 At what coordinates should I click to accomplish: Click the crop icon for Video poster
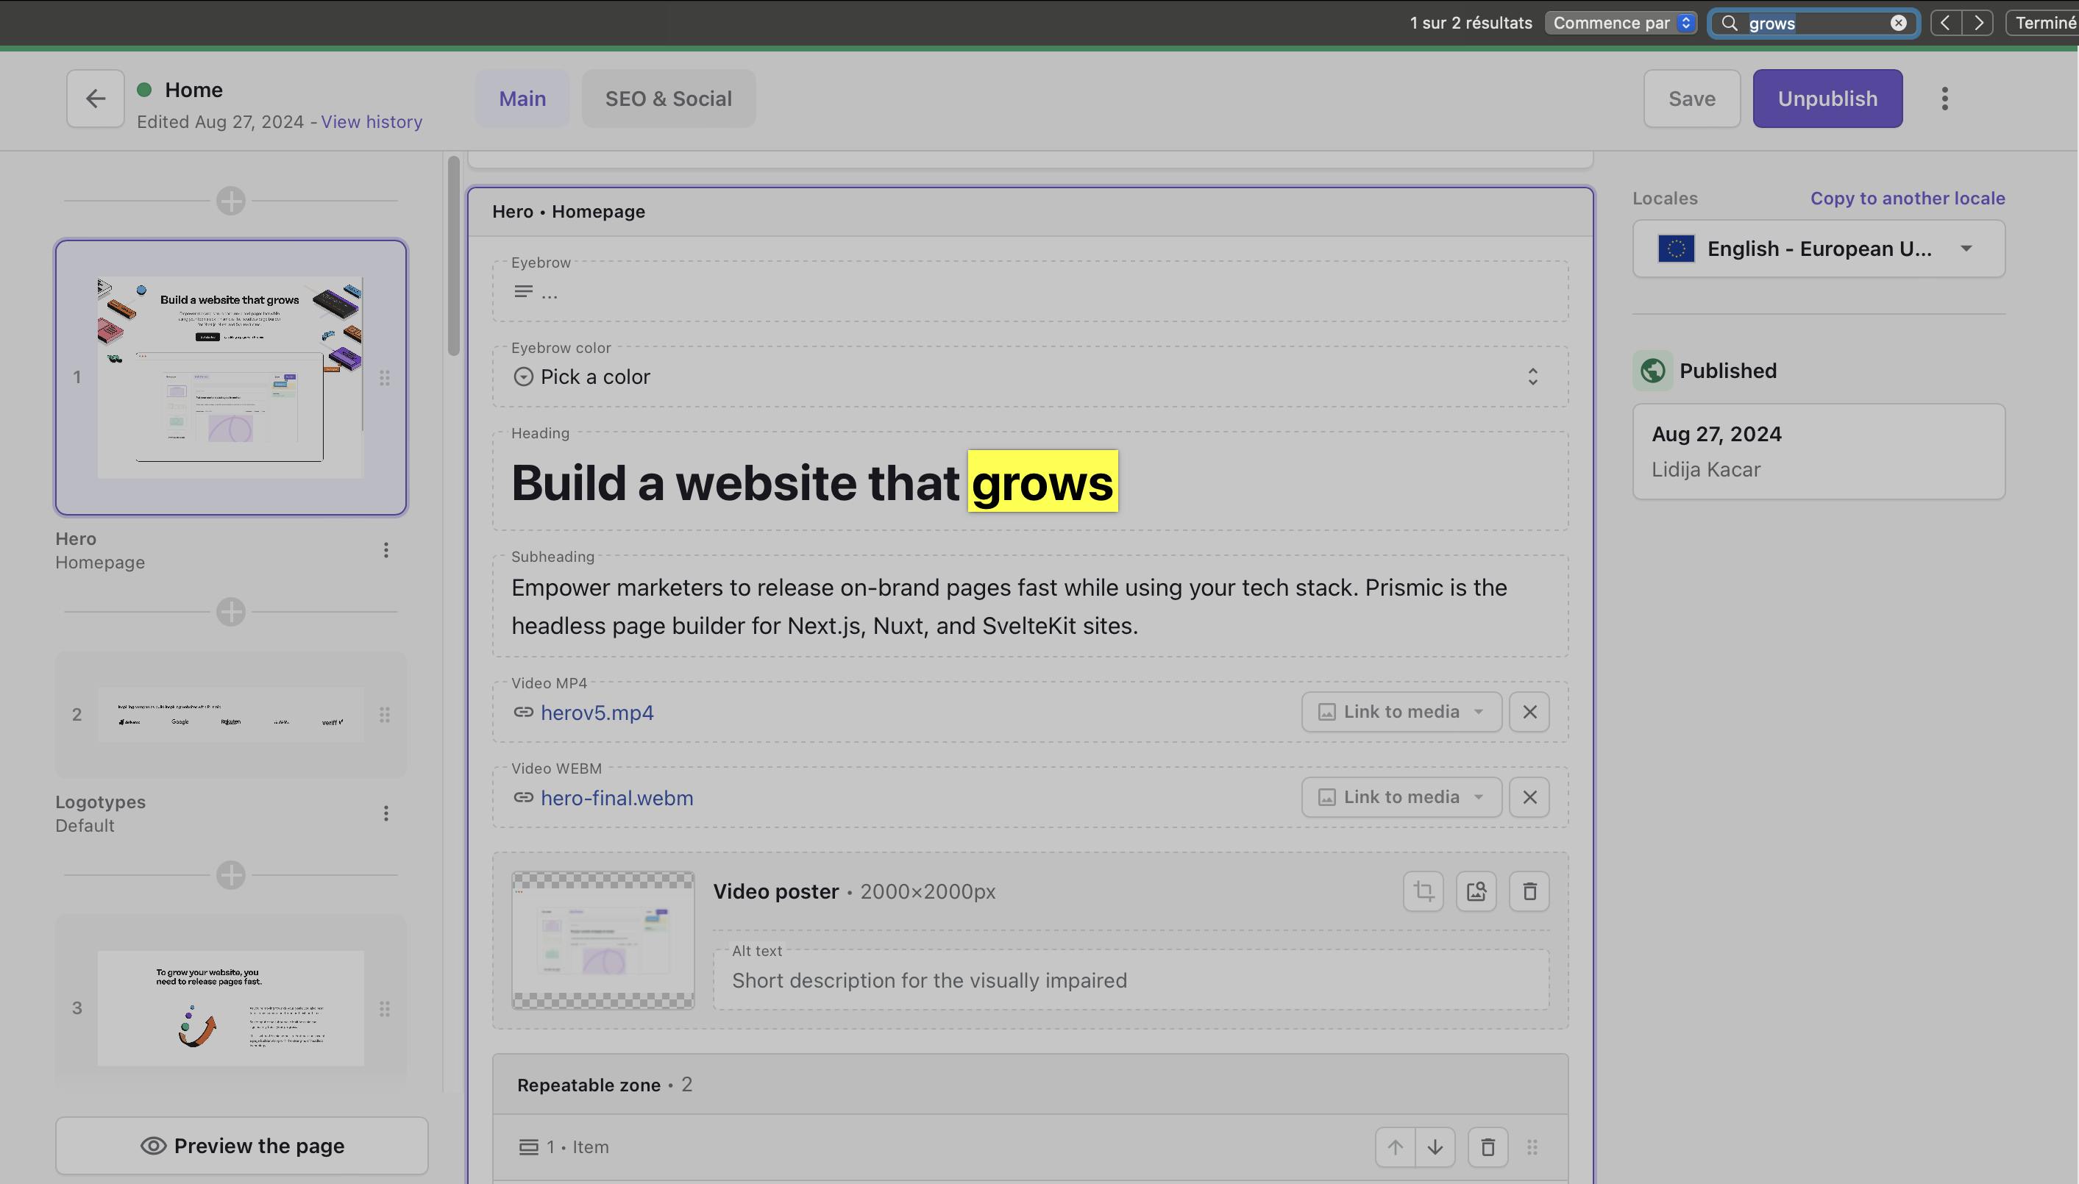pyautogui.click(x=1423, y=891)
